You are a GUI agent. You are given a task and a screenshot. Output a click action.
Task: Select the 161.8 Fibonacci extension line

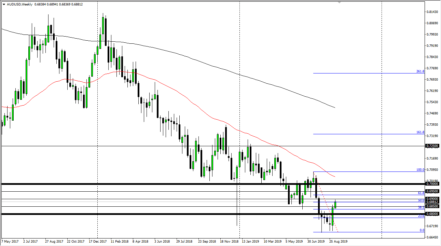coord(359,134)
